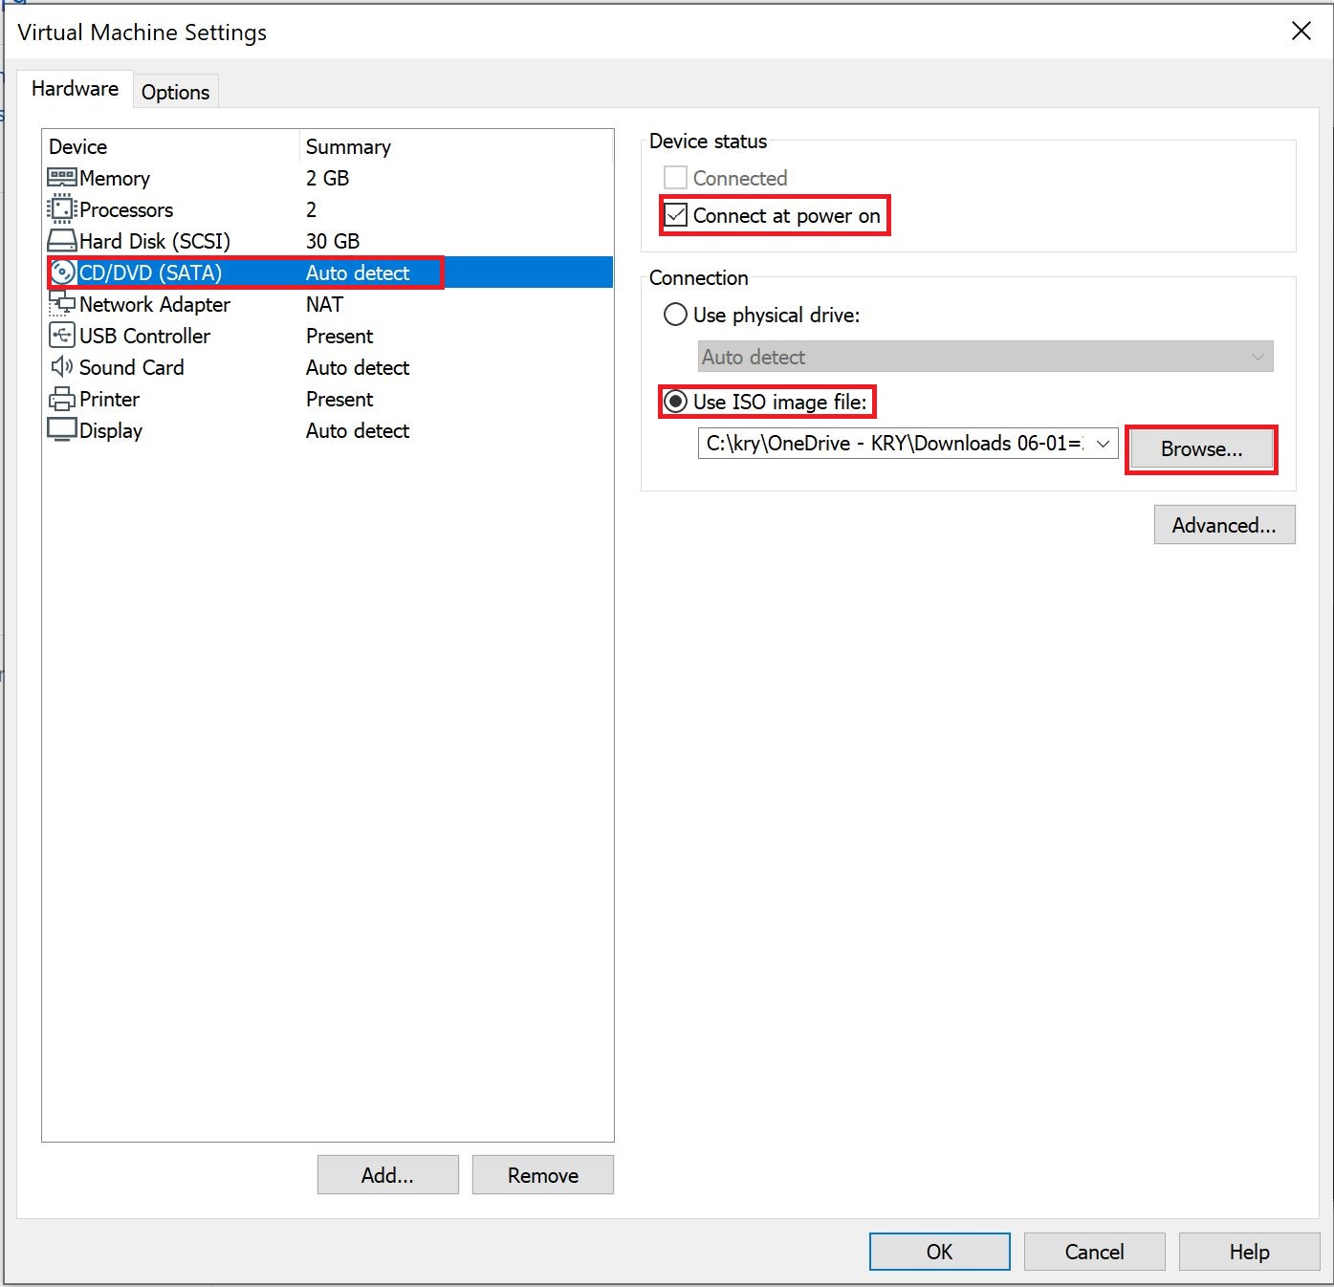Select the Processors device icon
Image resolution: width=1334 pixels, height=1287 pixels.
61,209
